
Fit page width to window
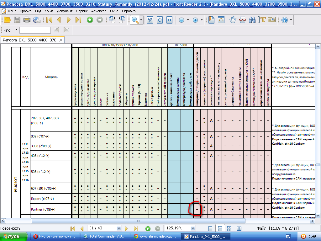point(170,20)
